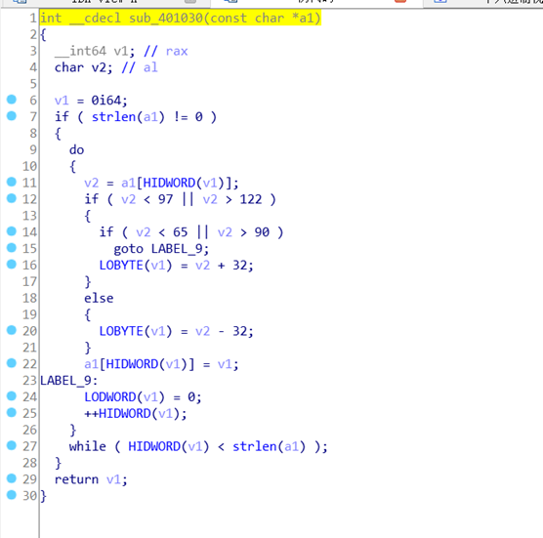Click breakpoint marker beside line 24

pyautogui.click(x=12, y=396)
